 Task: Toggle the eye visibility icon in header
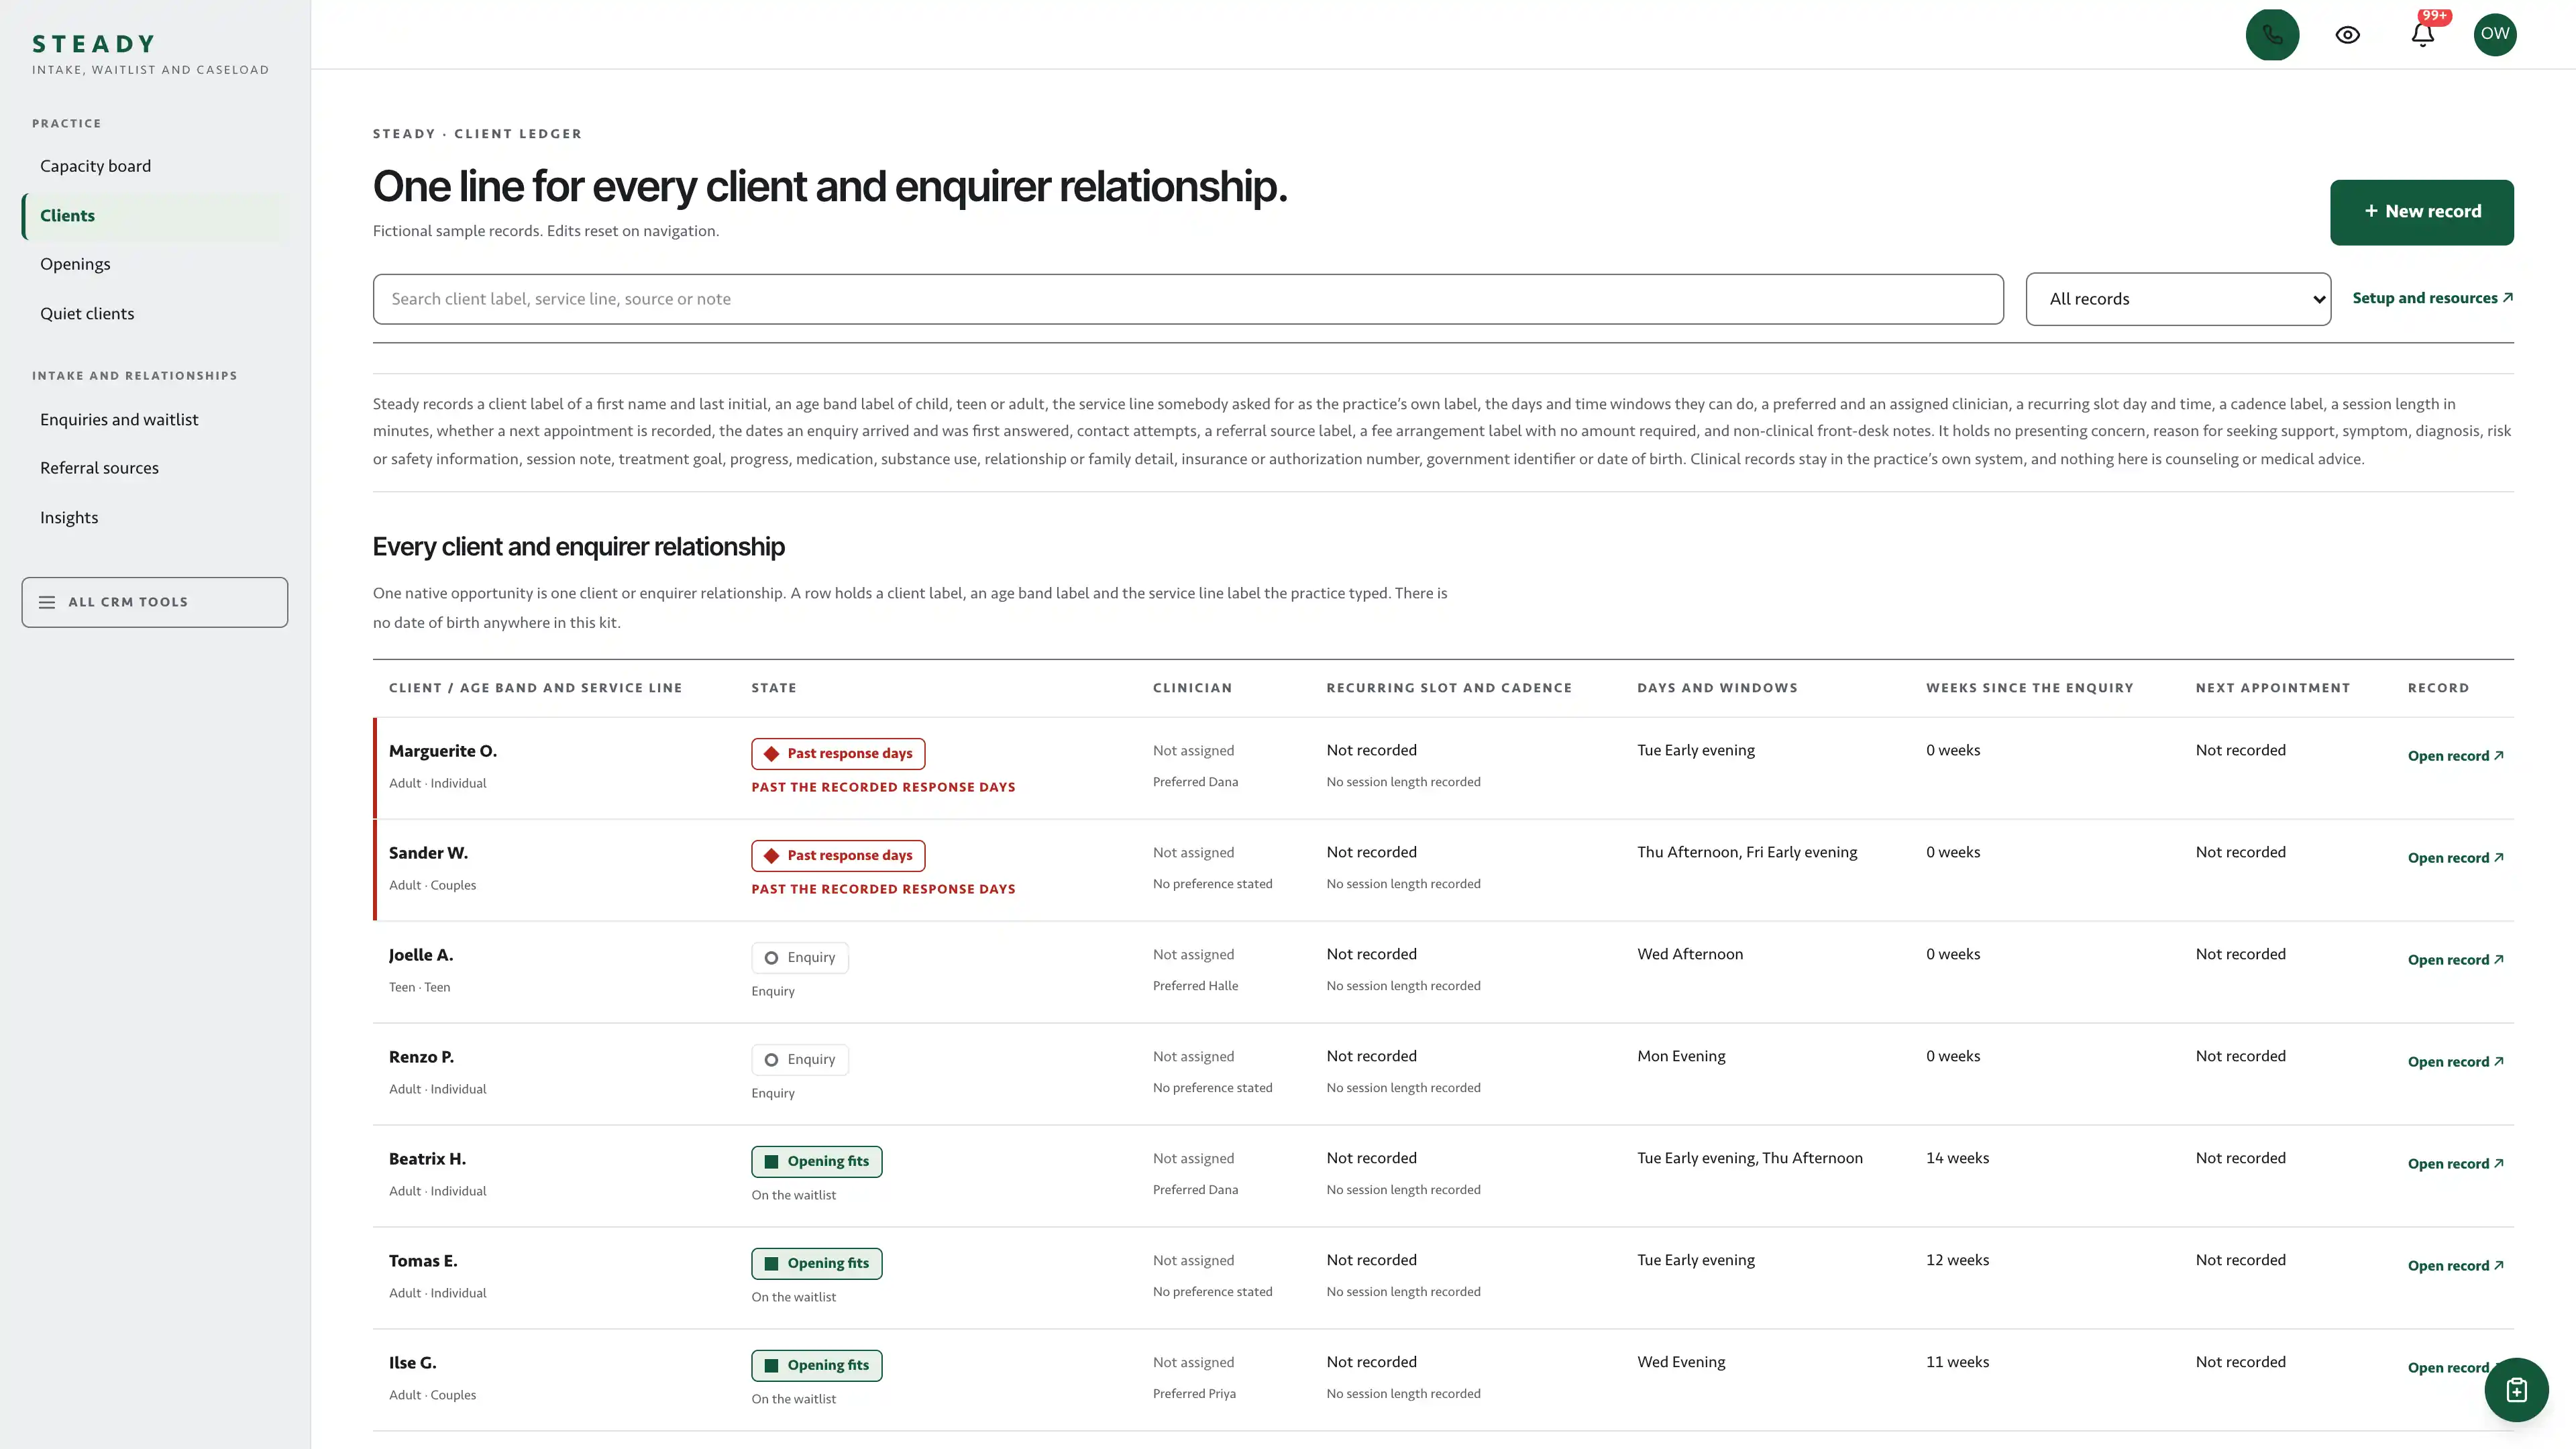point(2347,35)
